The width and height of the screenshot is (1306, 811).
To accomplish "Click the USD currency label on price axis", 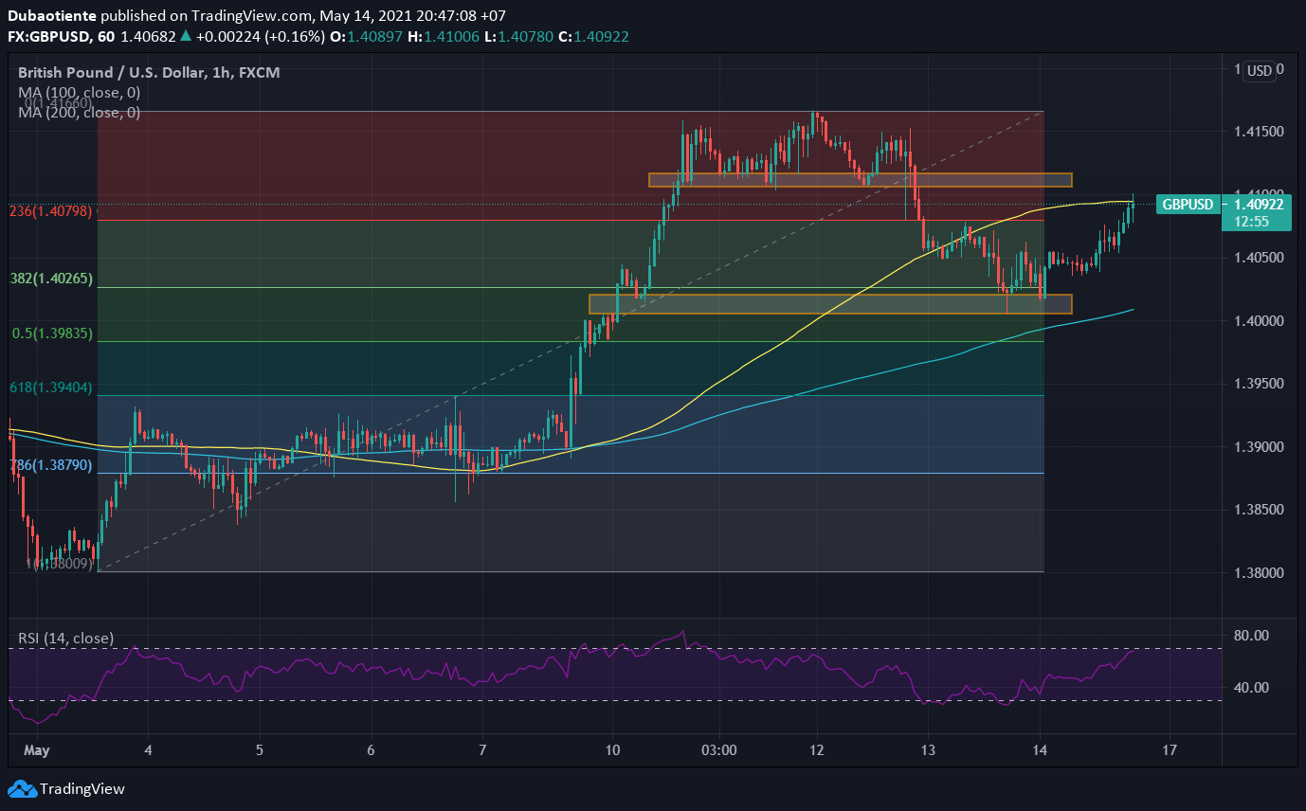I will pyautogui.click(x=1259, y=70).
